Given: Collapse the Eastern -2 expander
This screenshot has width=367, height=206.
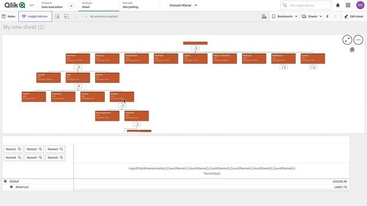Looking at the screenshot, I should (122, 105).
